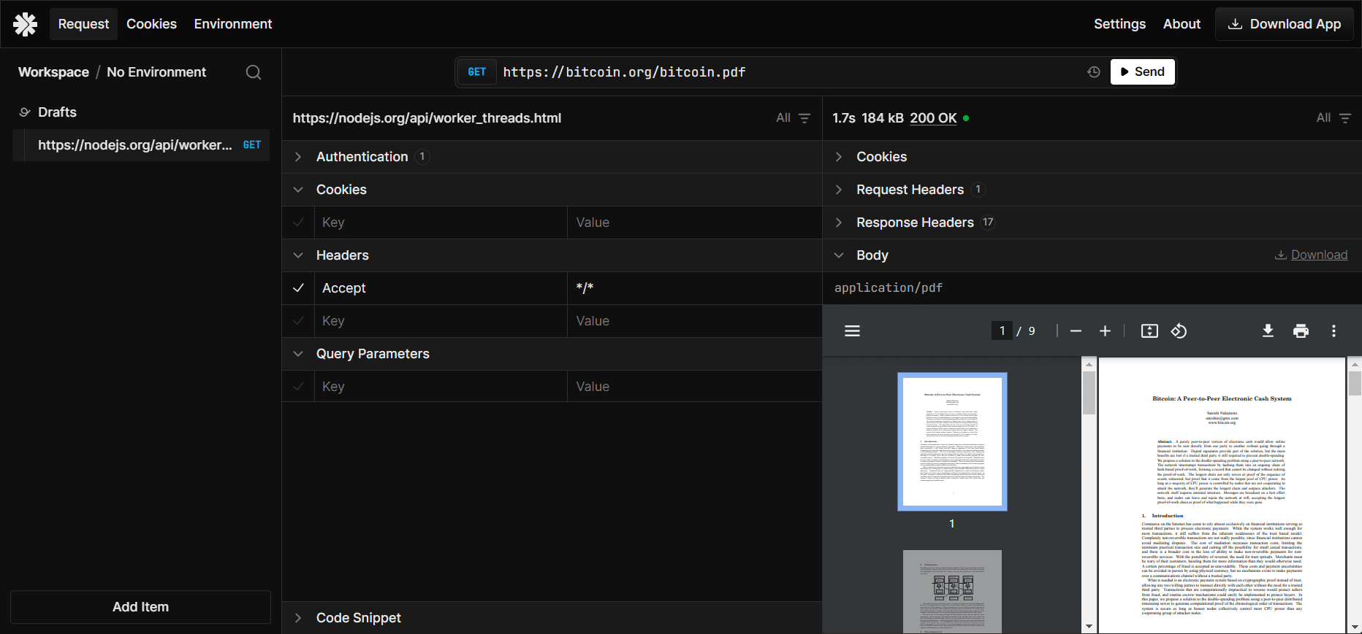
Task: Expand the Authentication section
Action: coord(552,157)
